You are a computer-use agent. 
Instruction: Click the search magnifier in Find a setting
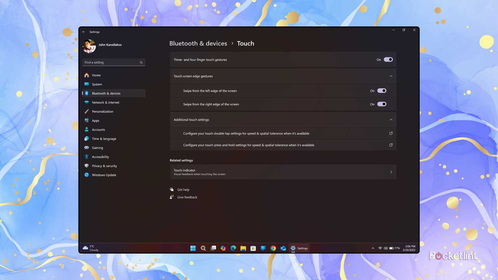141,62
